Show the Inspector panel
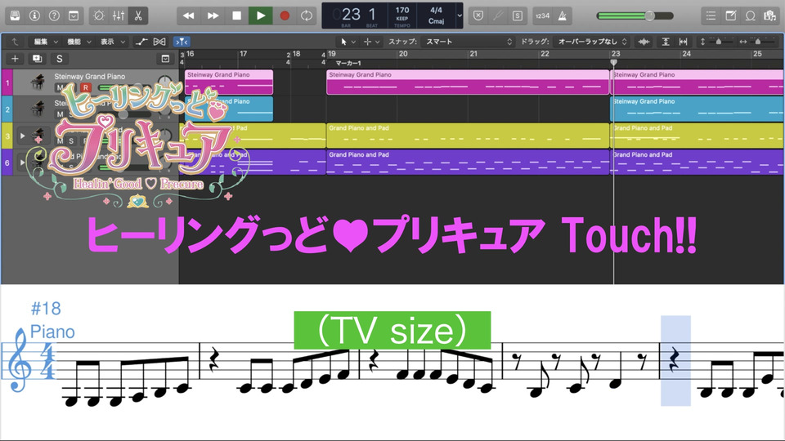This screenshot has width=785, height=441. tap(34, 16)
